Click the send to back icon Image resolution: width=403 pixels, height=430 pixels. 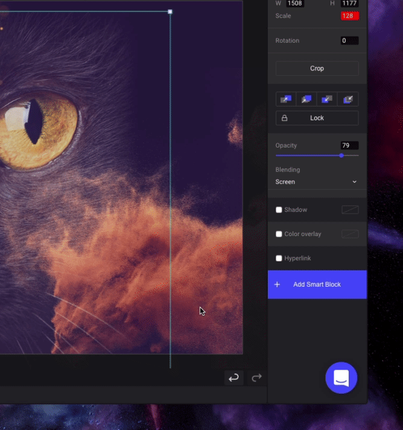(348, 99)
